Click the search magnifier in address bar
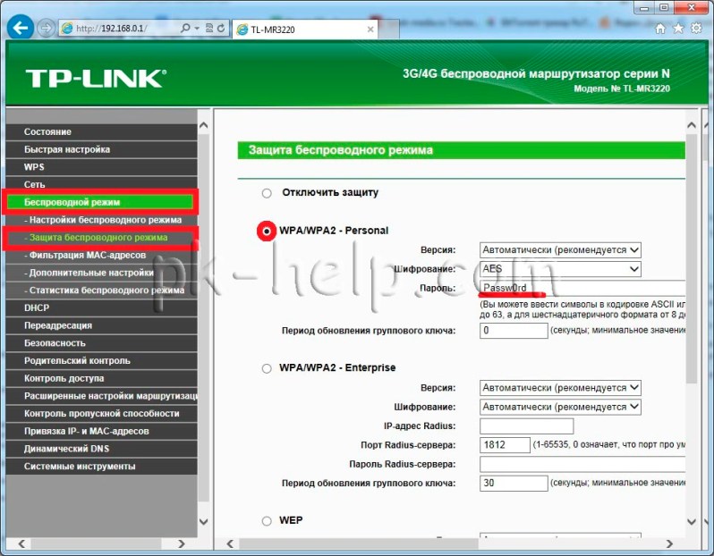 click(185, 29)
